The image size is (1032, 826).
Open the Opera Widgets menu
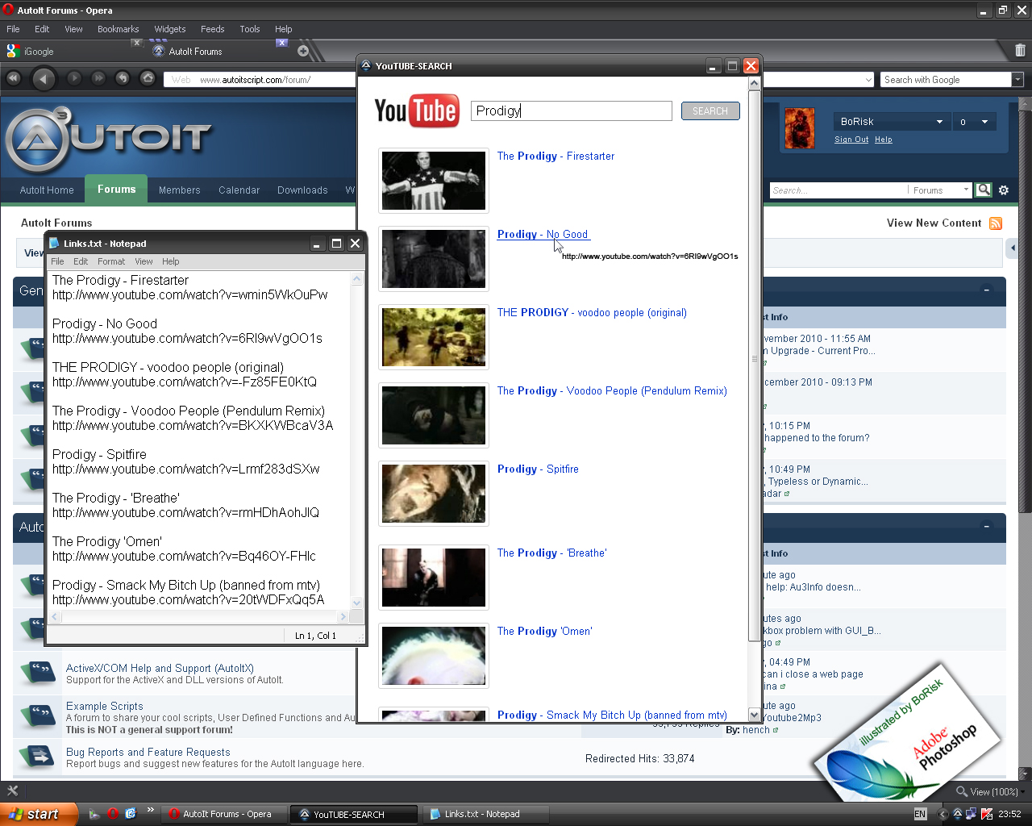pyautogui.click(x=170, y=29)
